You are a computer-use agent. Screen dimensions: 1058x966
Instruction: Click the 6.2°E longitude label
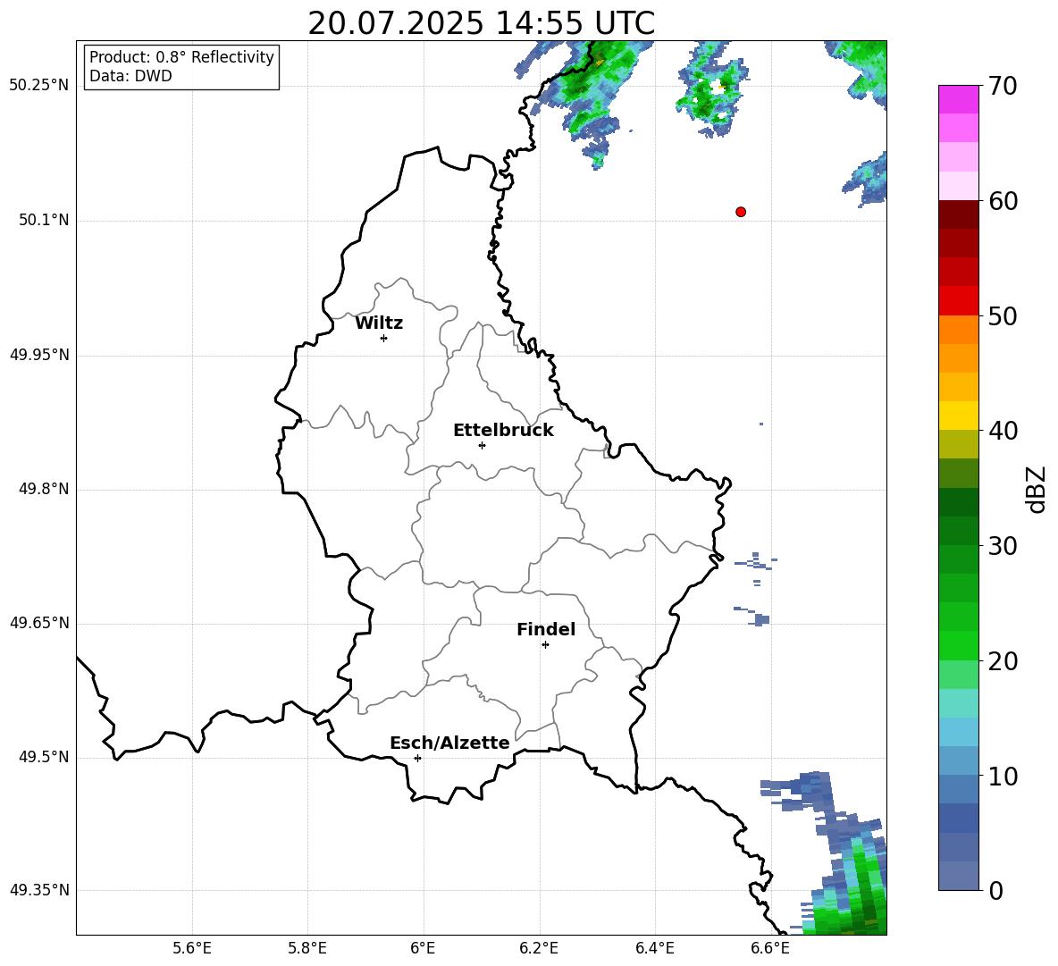539,948
